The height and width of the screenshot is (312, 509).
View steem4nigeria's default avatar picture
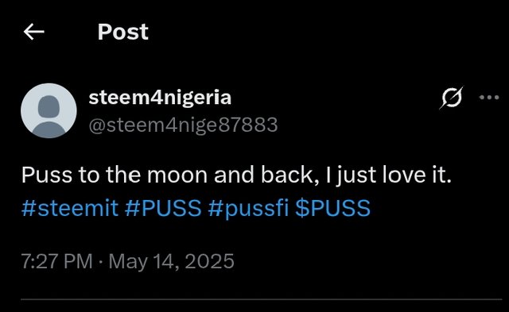click(49, 111)
